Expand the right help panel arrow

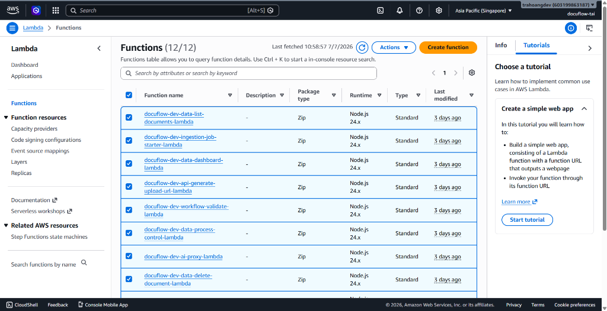click(590, 48)
